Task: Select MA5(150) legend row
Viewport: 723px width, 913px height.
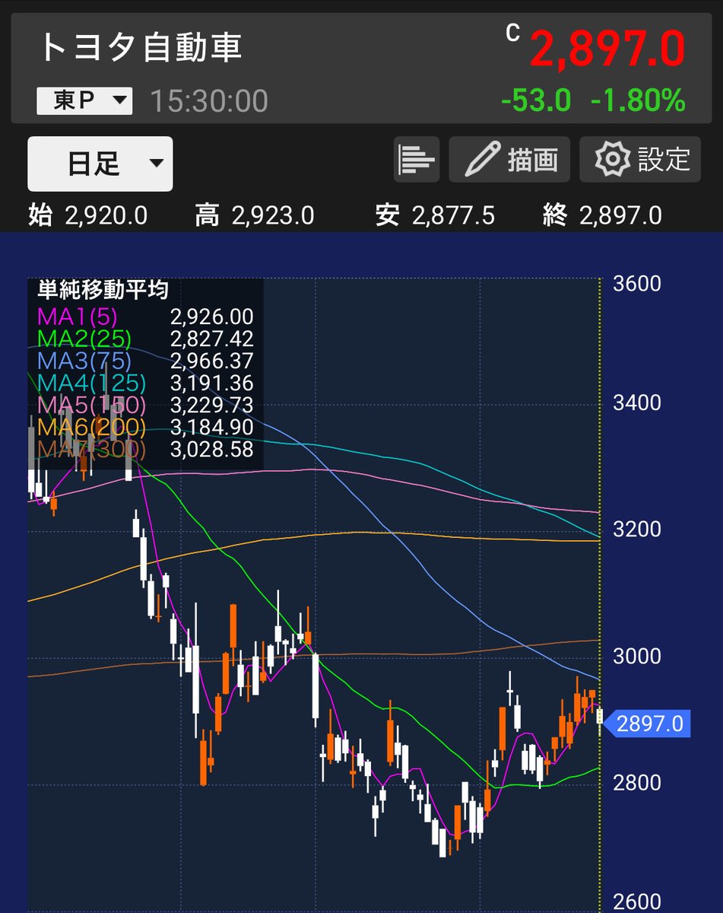Action: click(145, 405)
